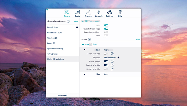Screen dimensions: 187x106
Task: Disable Pause between steps toggle
Action: [x=106, y=29]
